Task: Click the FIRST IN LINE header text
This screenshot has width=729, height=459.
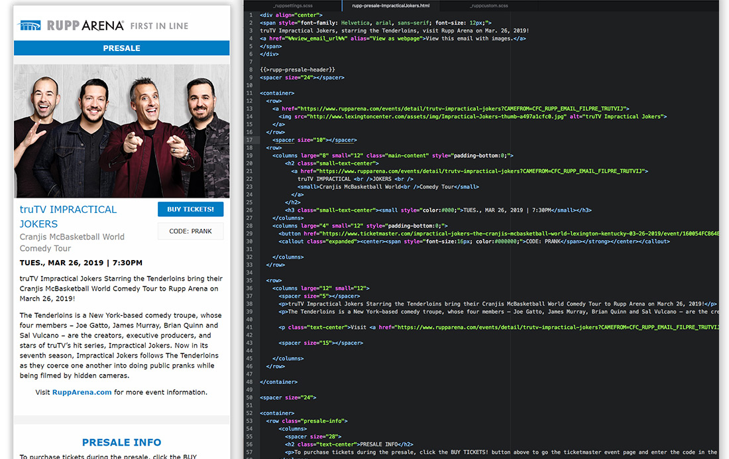Action: [160, 26]
